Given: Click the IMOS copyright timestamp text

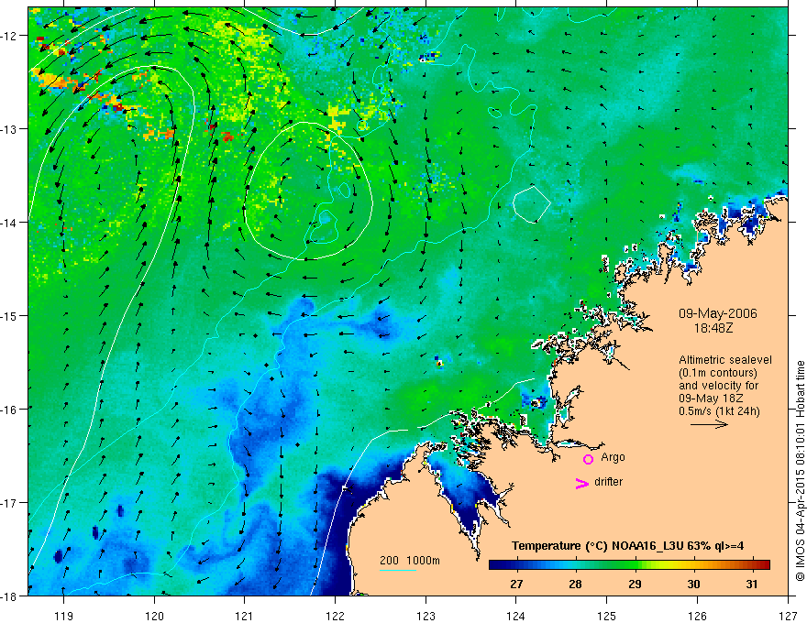Looking at the screenshot, I should (800, 471).
